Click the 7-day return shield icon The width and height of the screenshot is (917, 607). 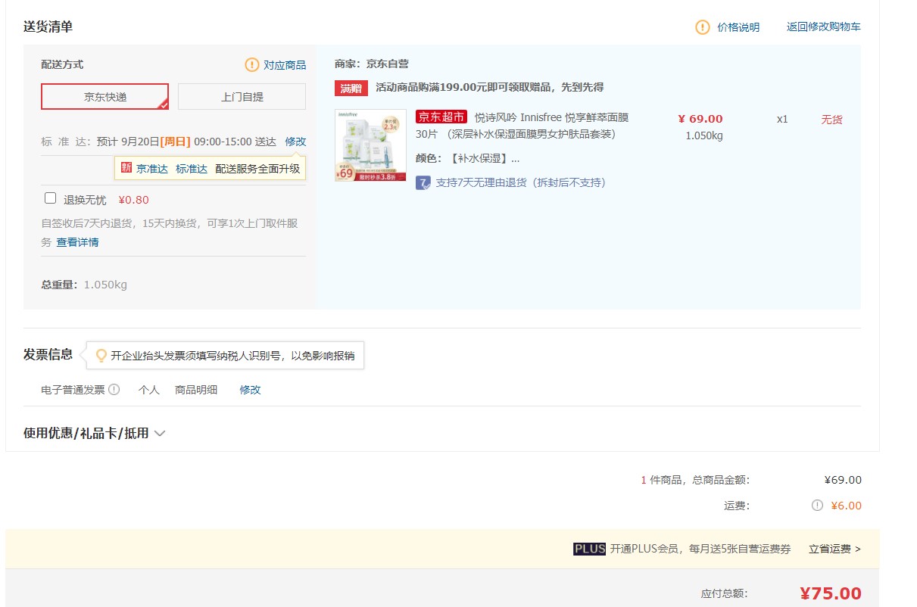(423, 182)
